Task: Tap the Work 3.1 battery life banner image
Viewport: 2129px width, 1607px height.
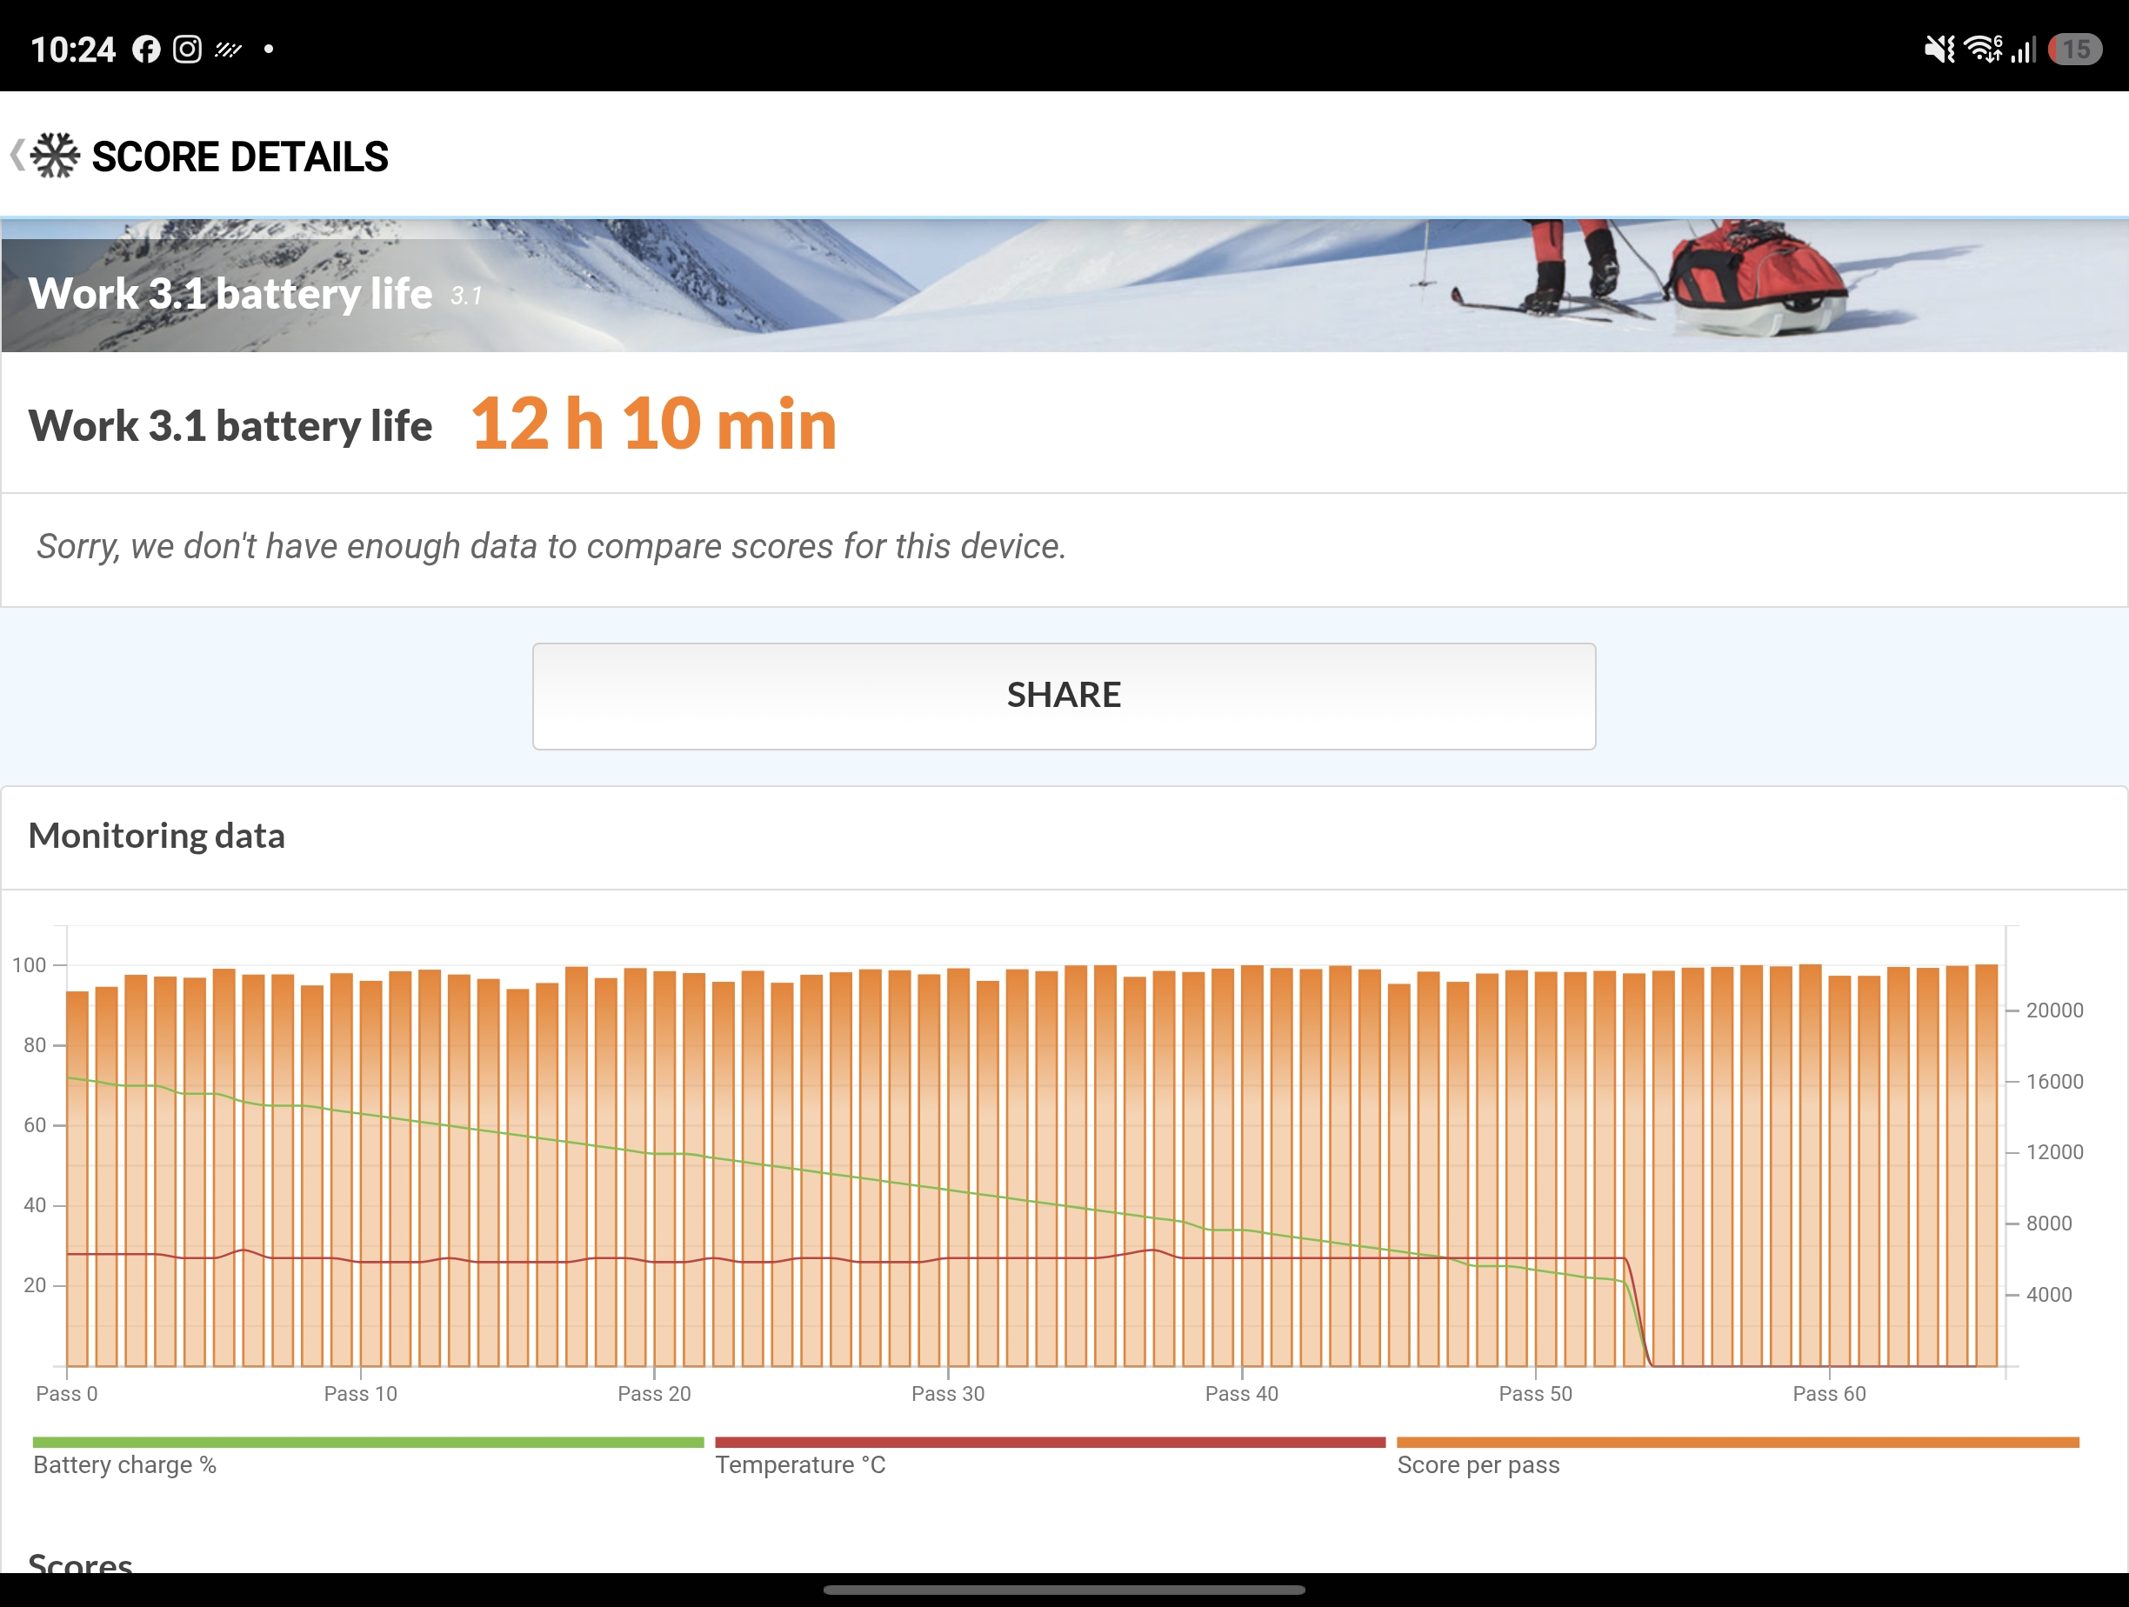Action: 1064,286
